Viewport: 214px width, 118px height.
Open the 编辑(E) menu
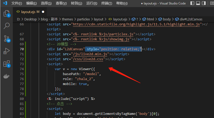click(x=31, y=3)
